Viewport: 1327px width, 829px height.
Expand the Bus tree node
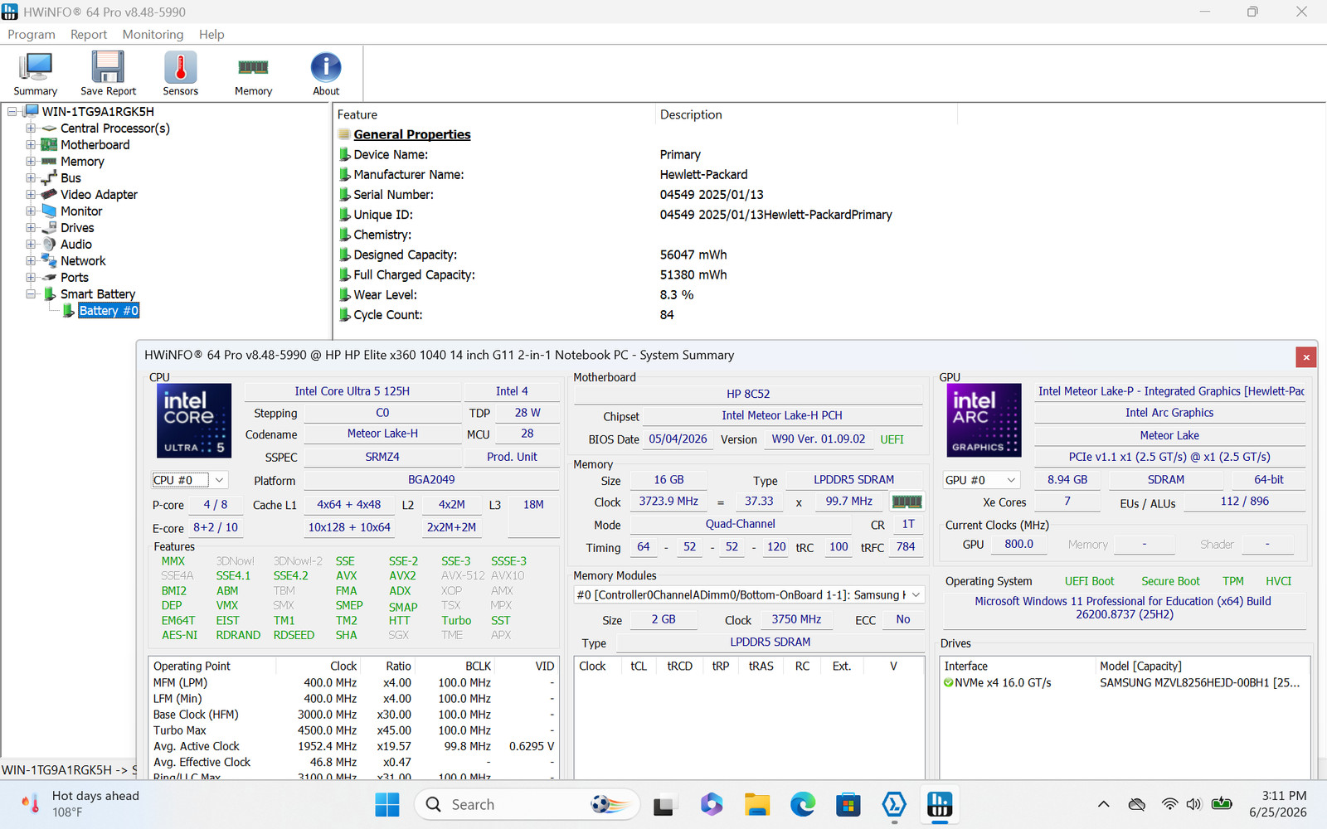click(31, 178)
